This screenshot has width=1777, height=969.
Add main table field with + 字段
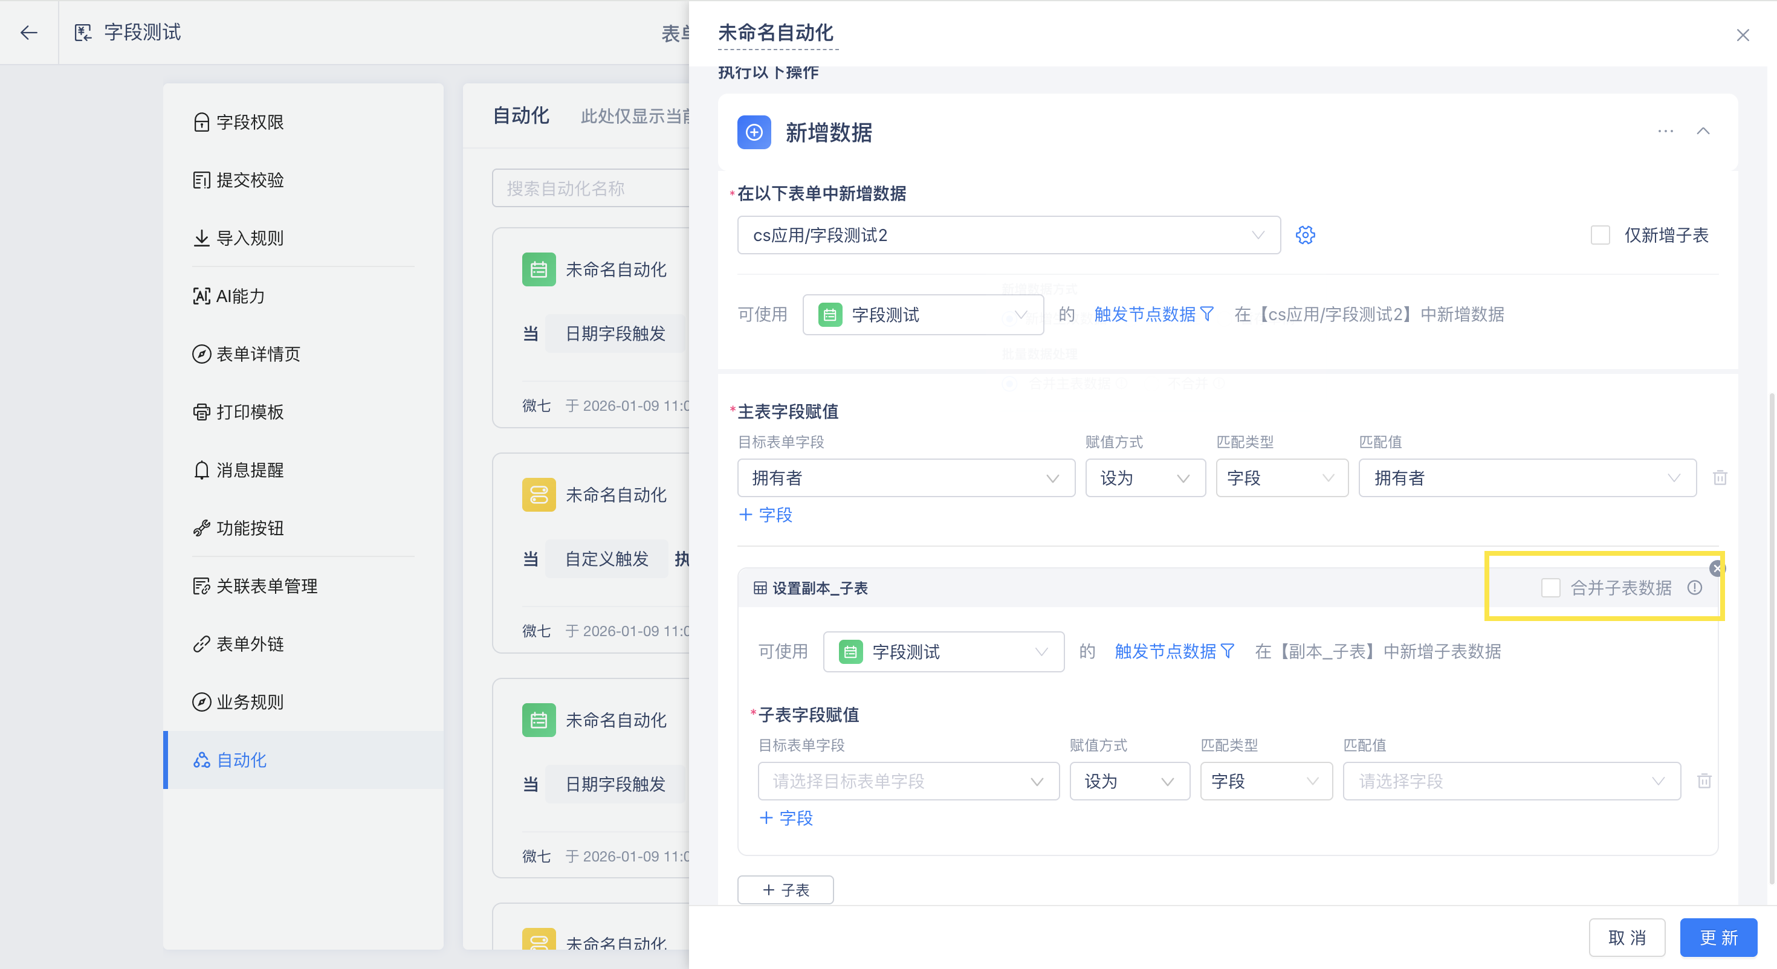(765, 515)
